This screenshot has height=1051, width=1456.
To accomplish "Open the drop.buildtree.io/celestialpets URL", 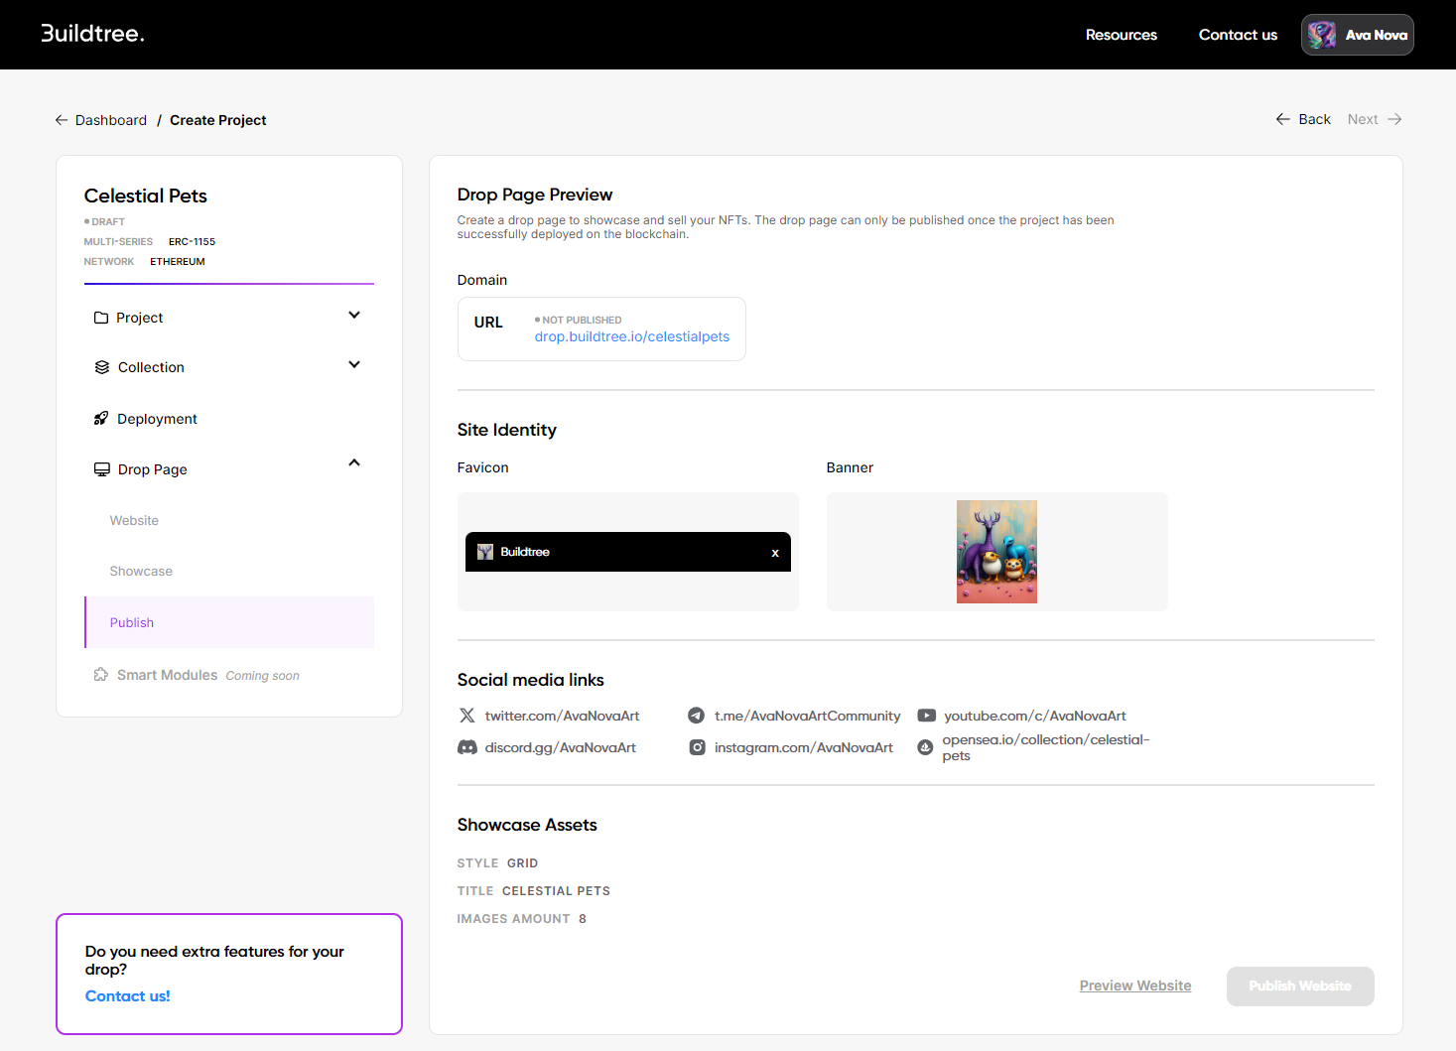I will 631,337.
